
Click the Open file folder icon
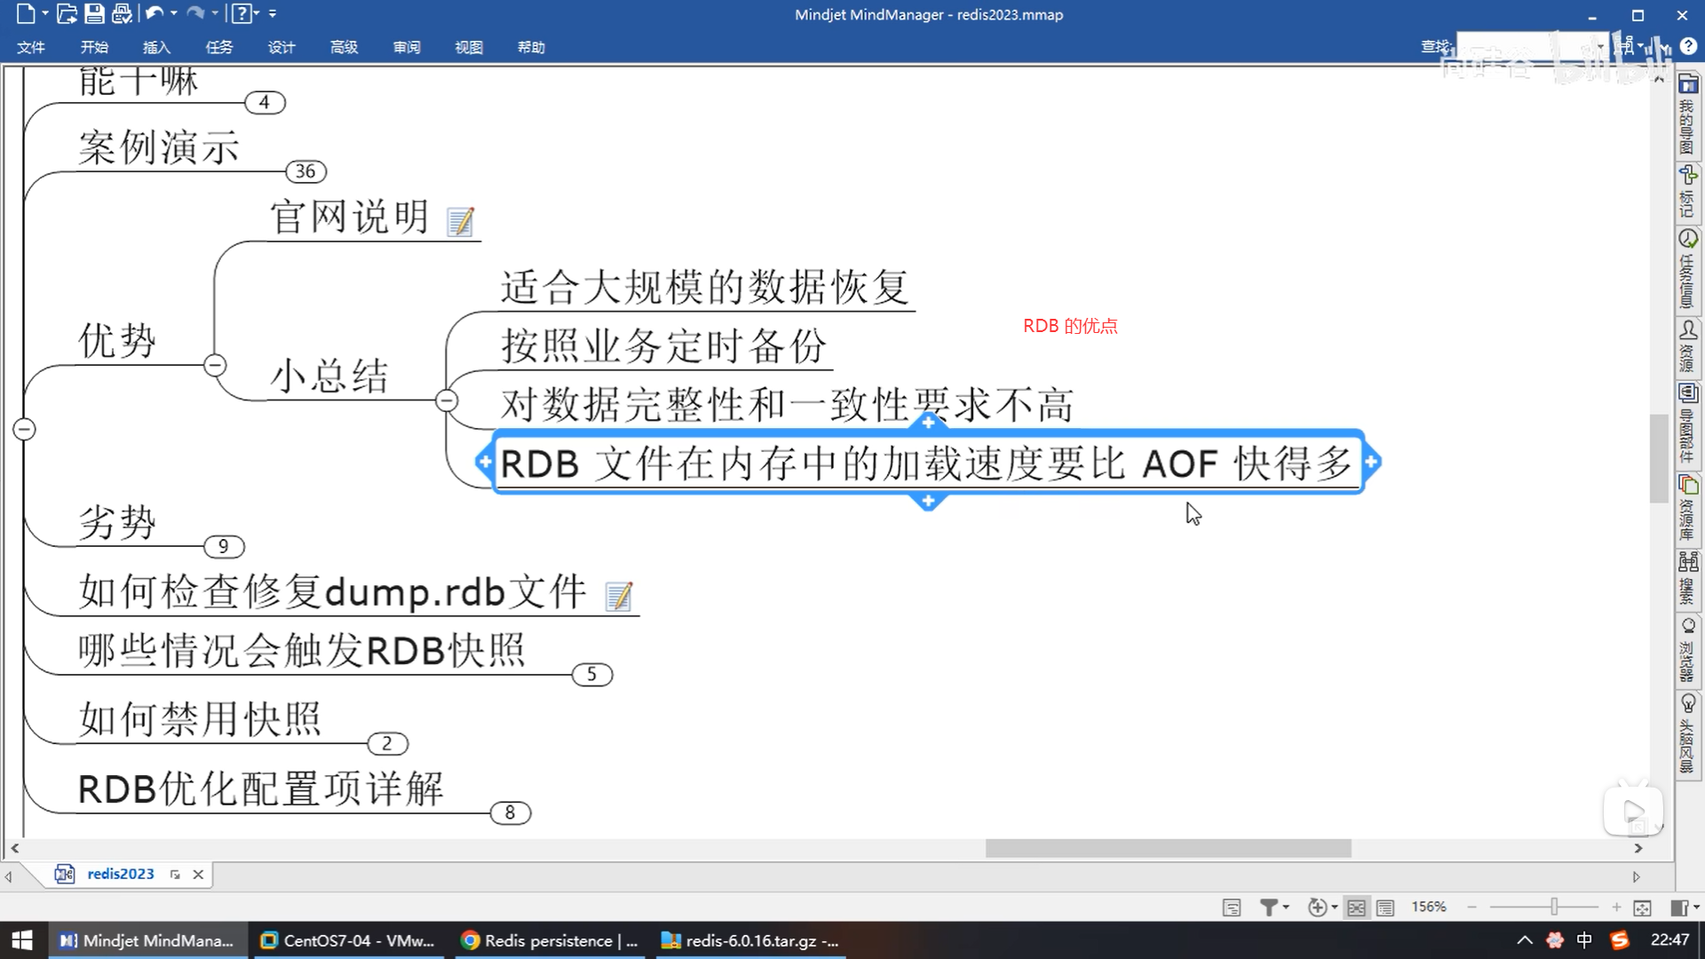click(x=67, y=13)
